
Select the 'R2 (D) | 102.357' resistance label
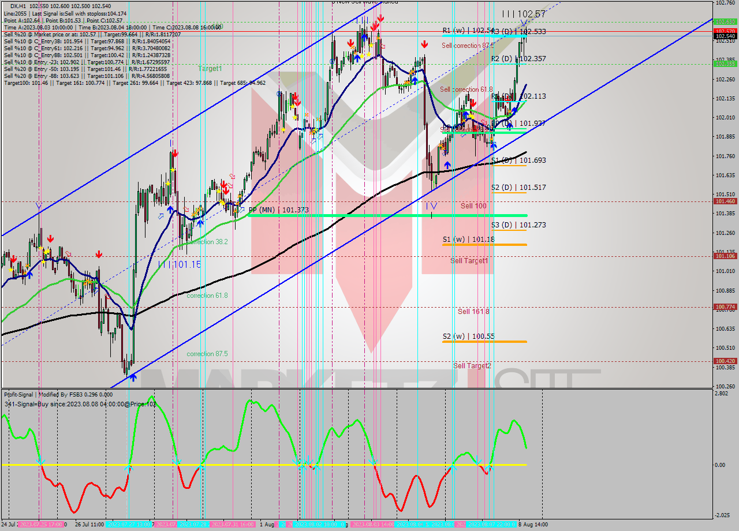point(518,59)
